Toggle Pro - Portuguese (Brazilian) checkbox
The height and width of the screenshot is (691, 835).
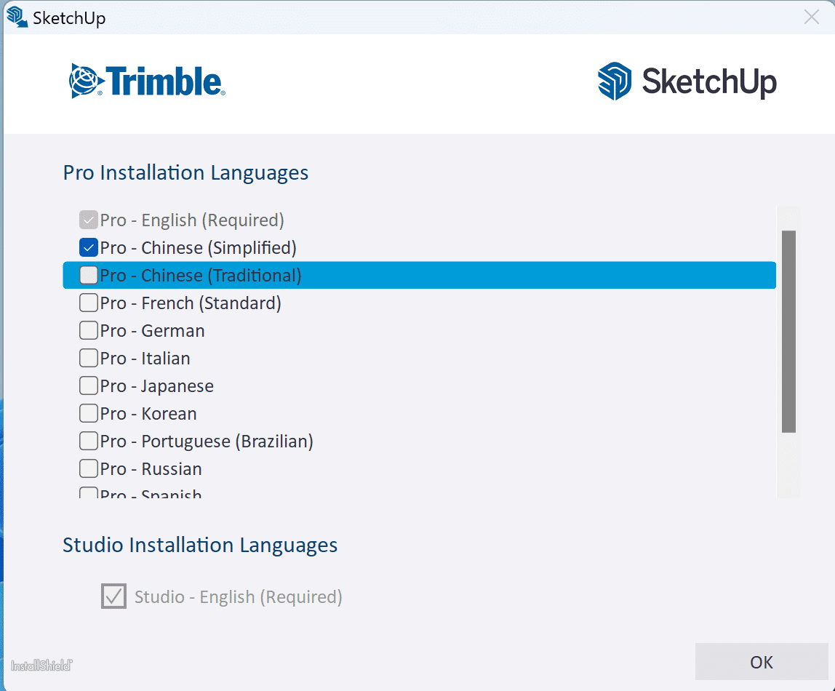[x=89, y=442]
